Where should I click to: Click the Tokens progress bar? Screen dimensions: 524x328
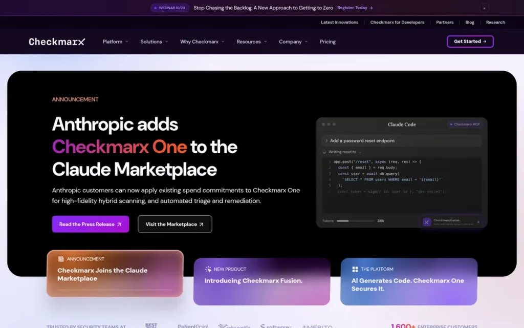355,221
